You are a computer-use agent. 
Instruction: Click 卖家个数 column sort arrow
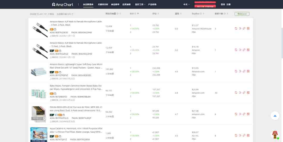pos(227,14)
